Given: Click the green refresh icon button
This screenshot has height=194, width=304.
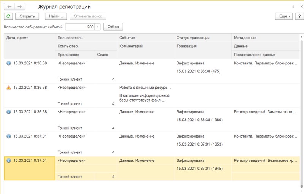Looking at the screenshot, I should click(x=8, y=16).
